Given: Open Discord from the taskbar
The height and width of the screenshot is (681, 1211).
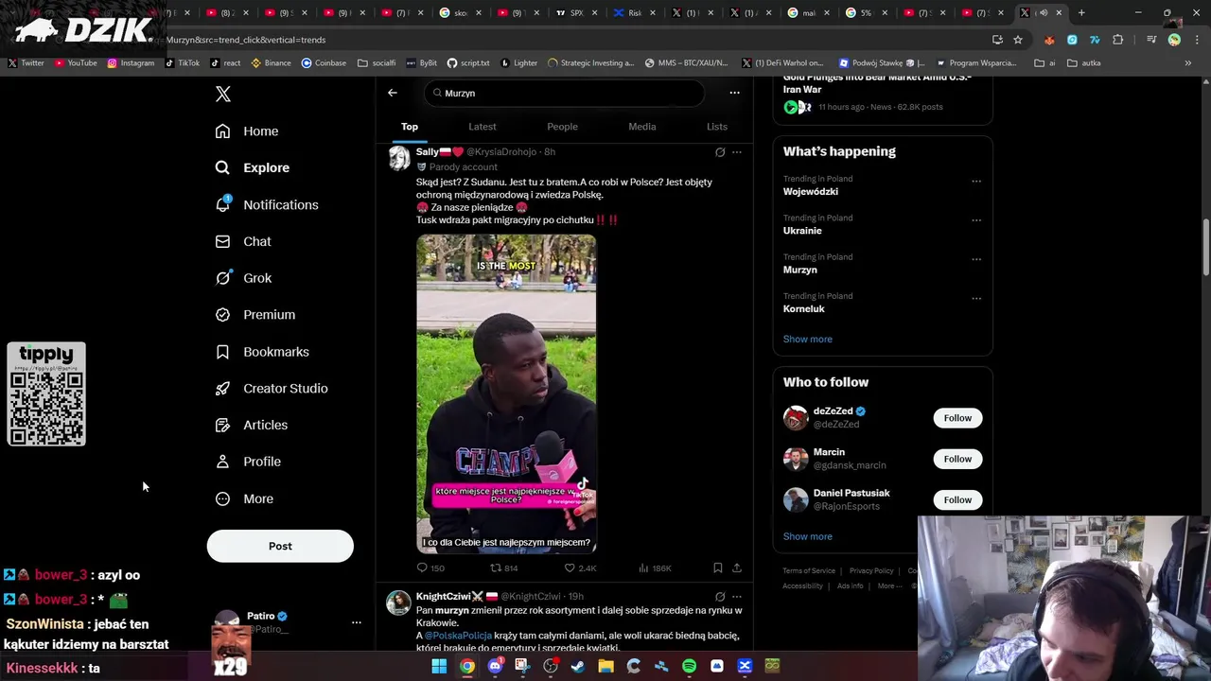Looking at the screenshot, I should coord(495,666).
